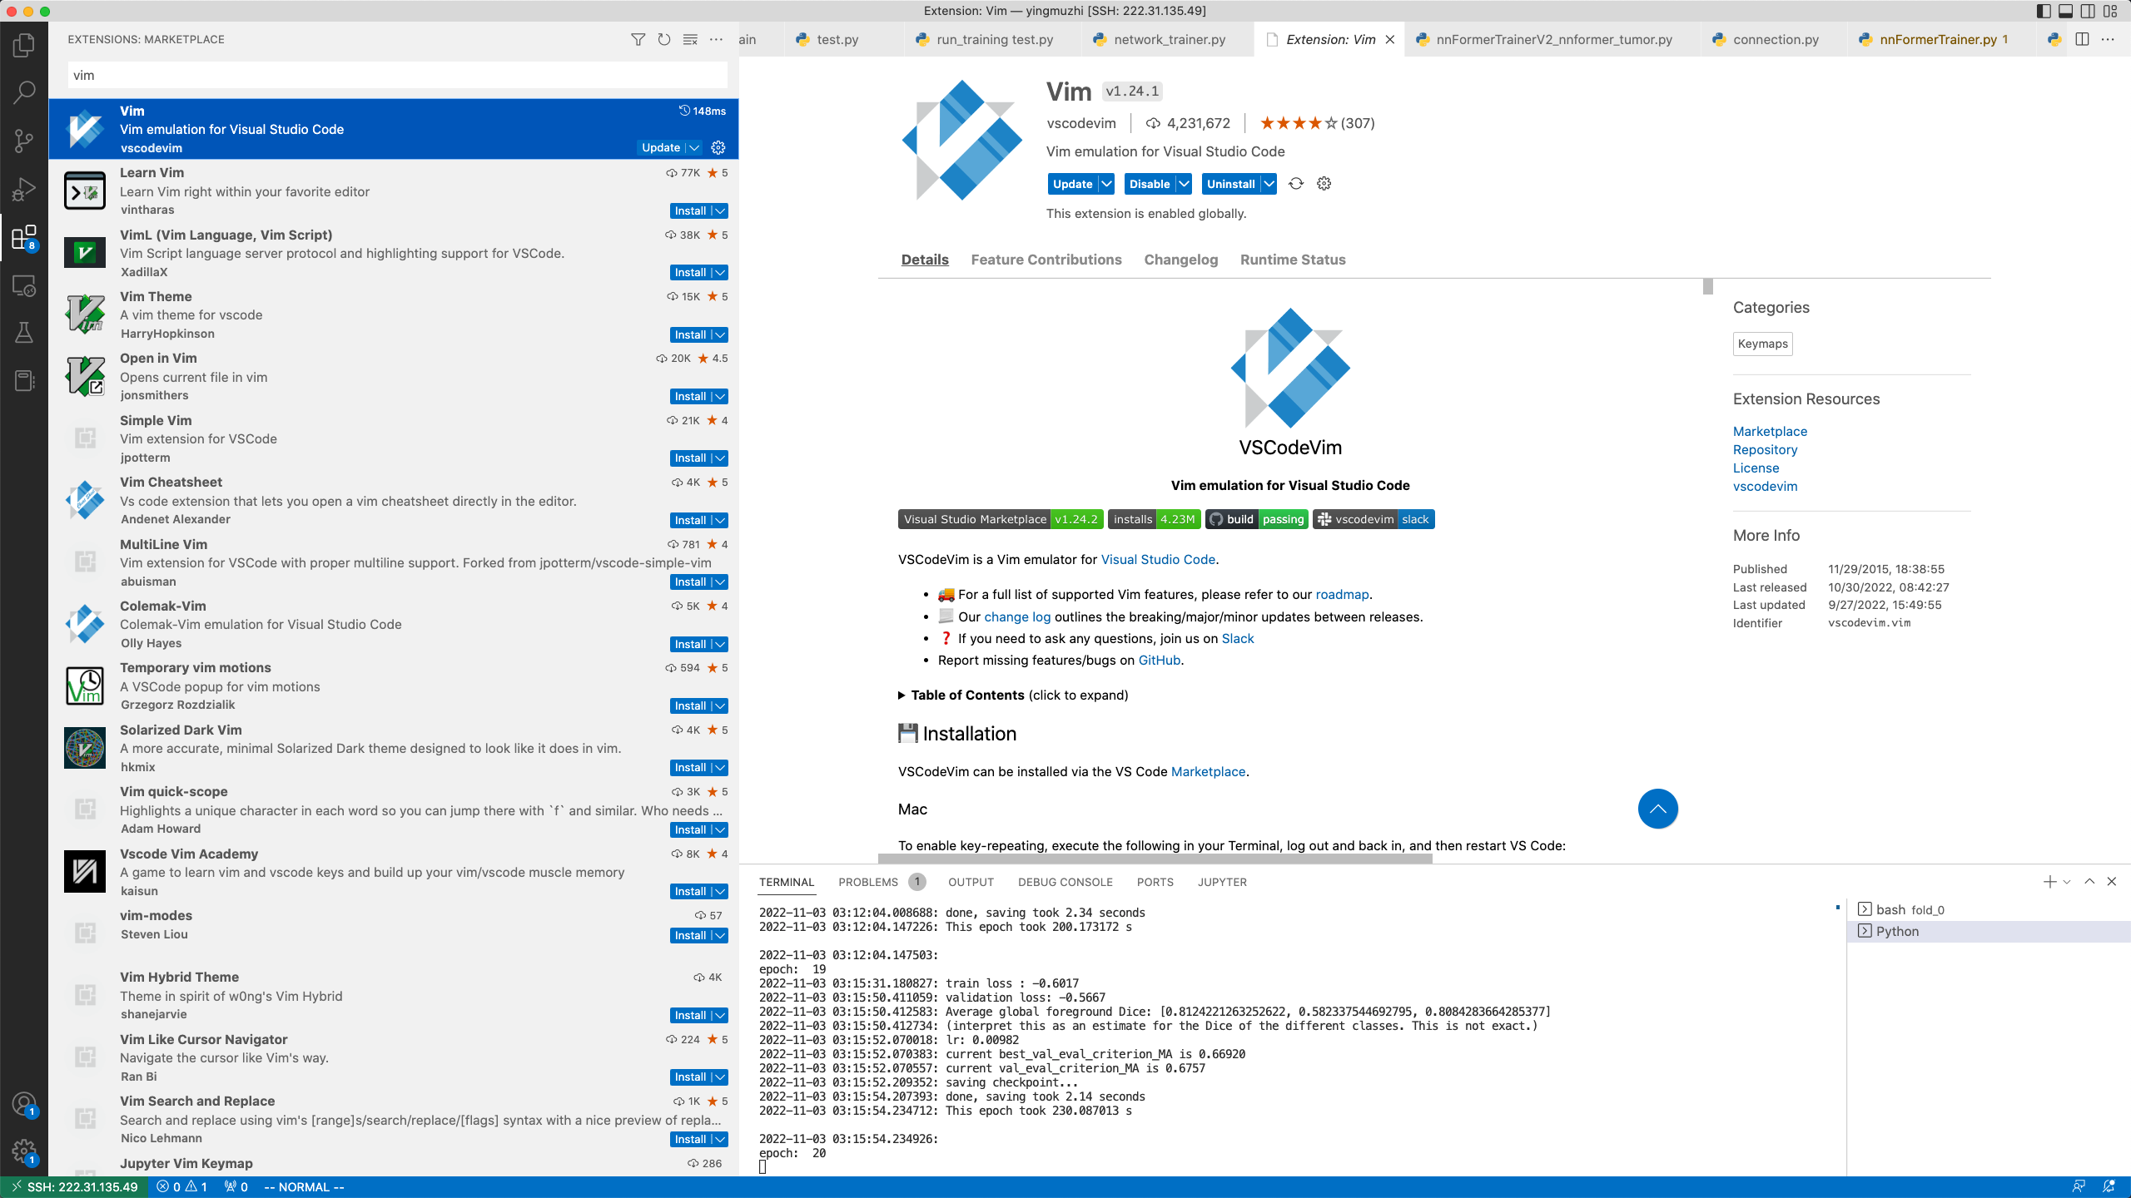2131x1198 pixels.
Task: Open the Source Control view
Action: [x=24, y=141]
